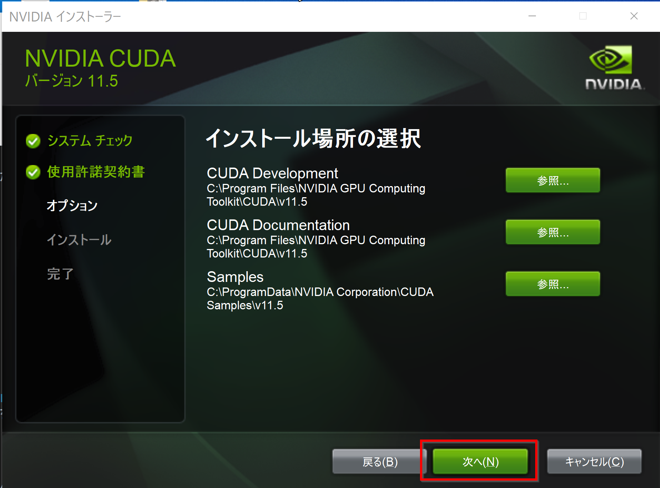Viewport: 660px width, 488px height.
Task: Browse location for CUDA Development
Action: point(553,180)
